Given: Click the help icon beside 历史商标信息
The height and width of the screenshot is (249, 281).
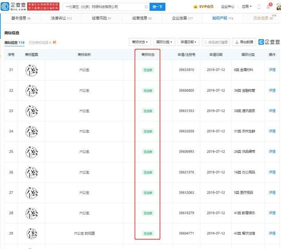Looking at the screenshot, I should tap(55, 43).
